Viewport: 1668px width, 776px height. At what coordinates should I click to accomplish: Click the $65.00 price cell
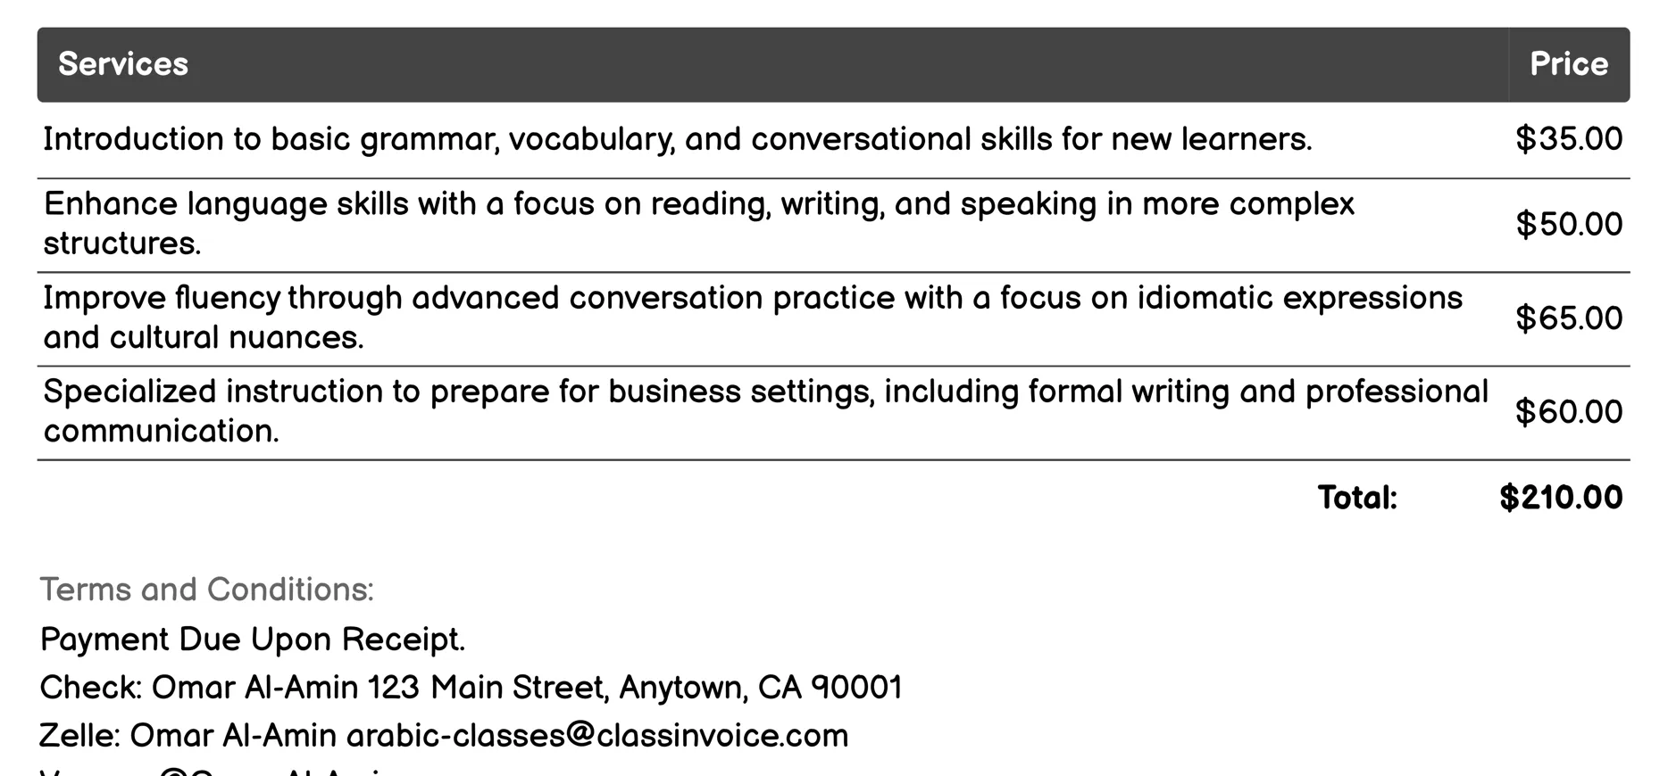(x=1568, y=318)
